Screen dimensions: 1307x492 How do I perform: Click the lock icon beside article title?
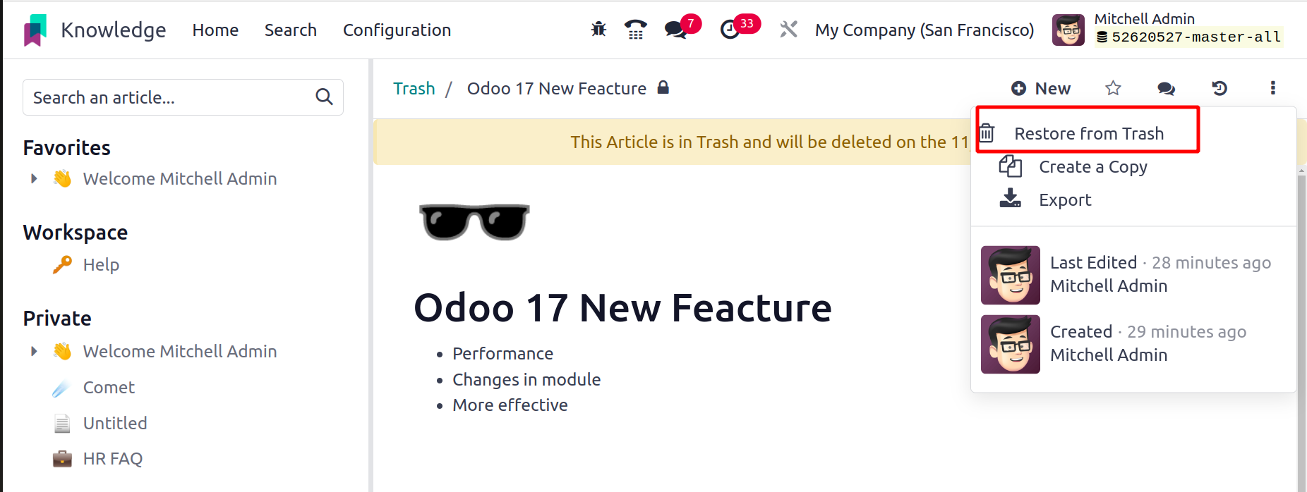(663, 87)
